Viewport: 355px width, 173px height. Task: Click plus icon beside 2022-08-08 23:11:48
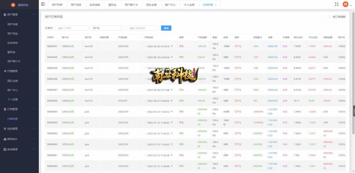tap(172, 90)
